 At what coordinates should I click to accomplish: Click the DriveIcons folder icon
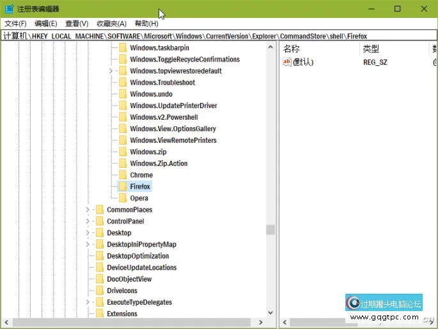(99, 291)
